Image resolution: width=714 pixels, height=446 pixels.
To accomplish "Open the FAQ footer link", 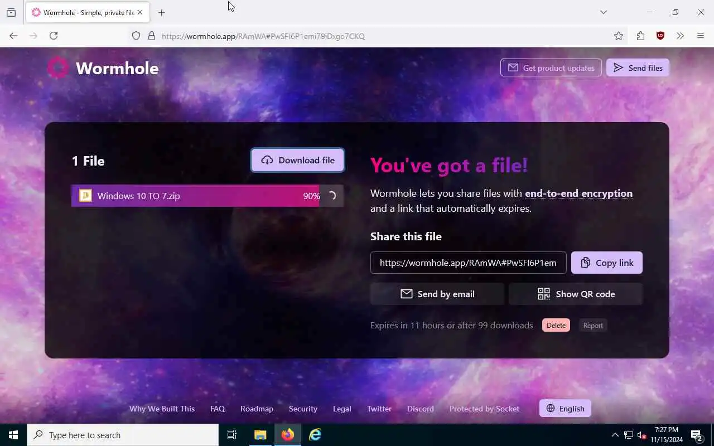I will click(x=218, y=409).
